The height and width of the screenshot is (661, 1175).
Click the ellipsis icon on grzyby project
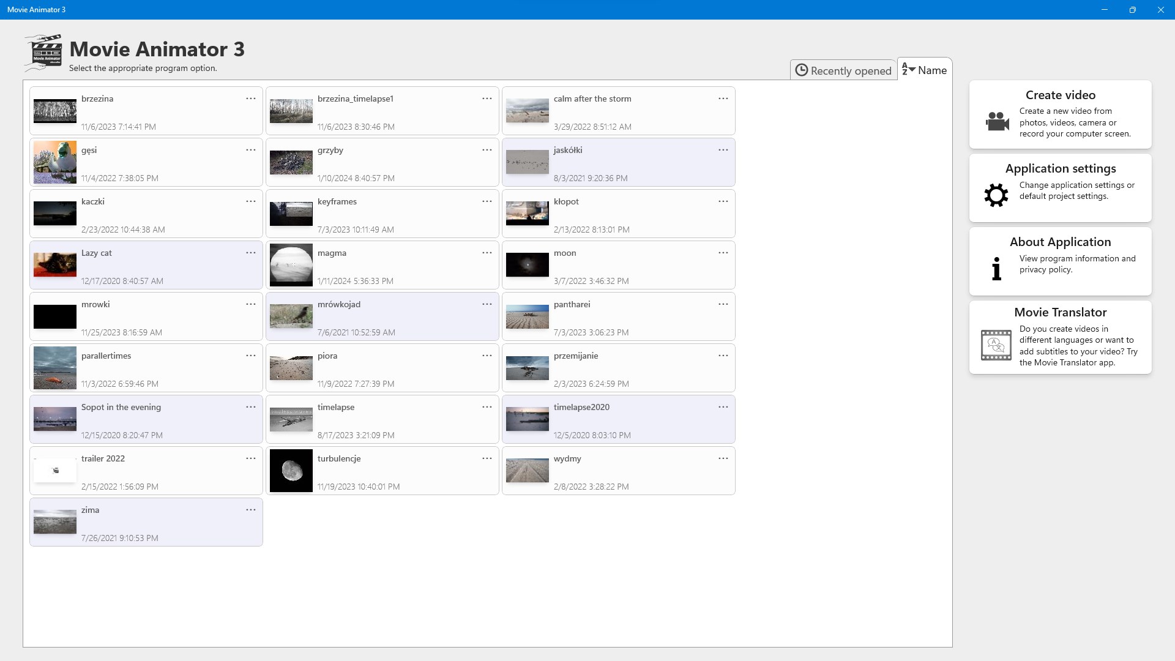[x=487, y=150]
